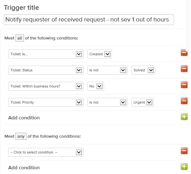Click the 'Add condition' text under 'all' conditions
The height and width of the screenshot is (174, 191).
tap(24, 118)
